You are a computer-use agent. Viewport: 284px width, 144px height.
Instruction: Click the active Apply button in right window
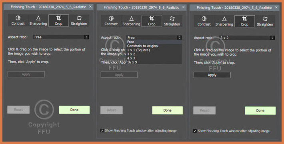(x=212, y=75)
